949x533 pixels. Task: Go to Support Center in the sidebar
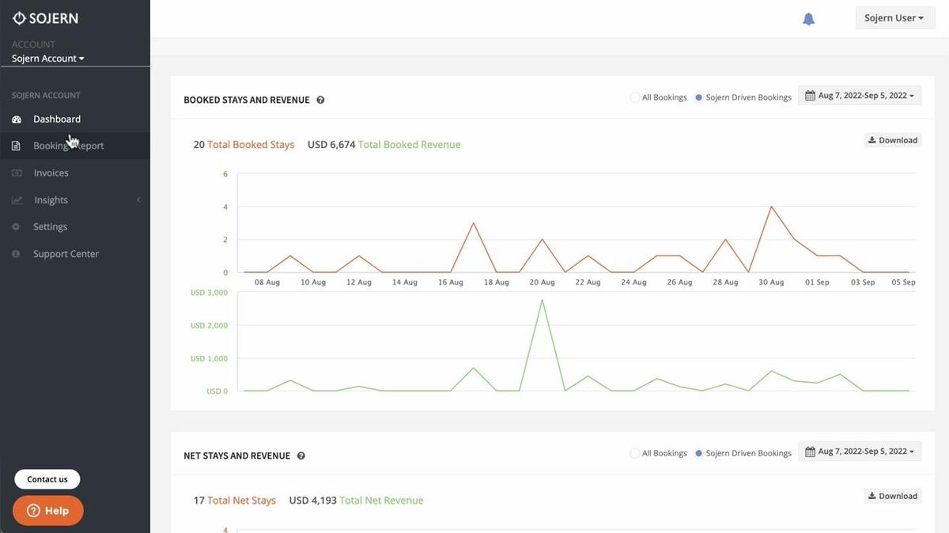pos(66,254)
